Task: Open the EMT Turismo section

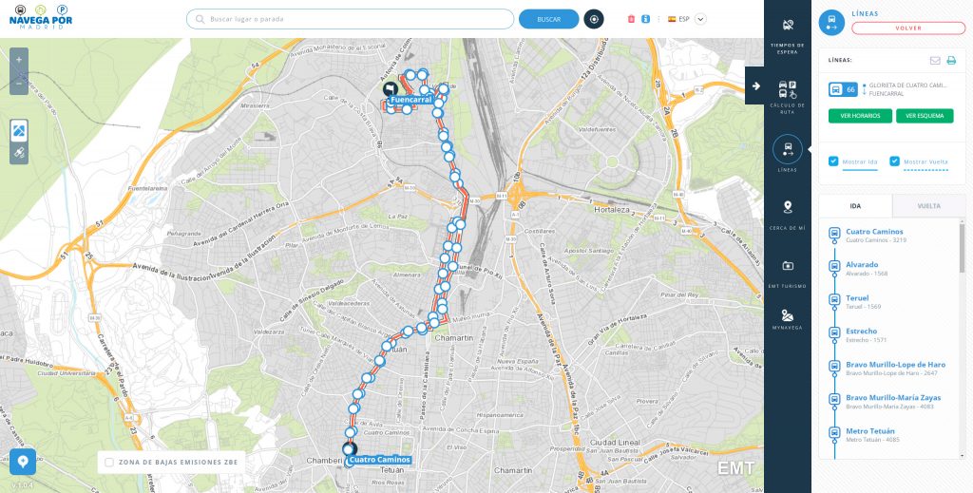Action: (x=787, y=273)
